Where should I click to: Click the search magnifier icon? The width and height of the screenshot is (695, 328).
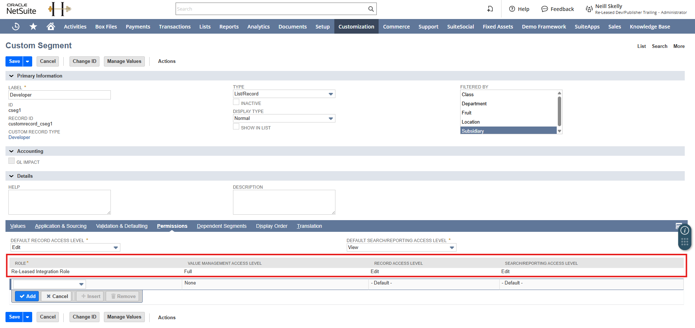tap(371, 9)
